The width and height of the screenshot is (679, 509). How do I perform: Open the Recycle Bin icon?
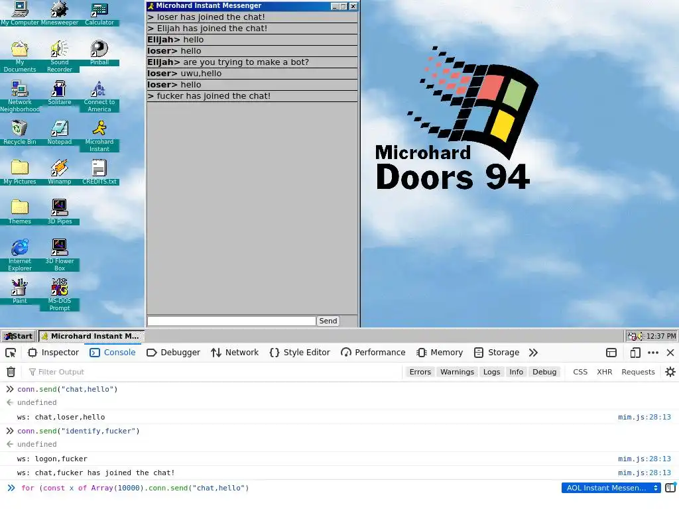point(19,133)
